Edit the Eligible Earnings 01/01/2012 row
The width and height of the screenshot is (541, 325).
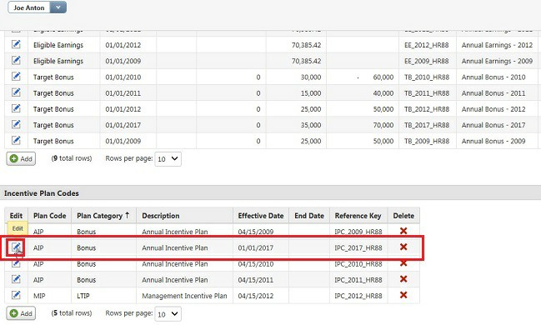pos(16,44)
